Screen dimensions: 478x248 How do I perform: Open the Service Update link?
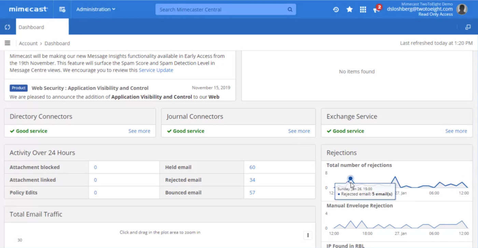(x=156, y=70)
